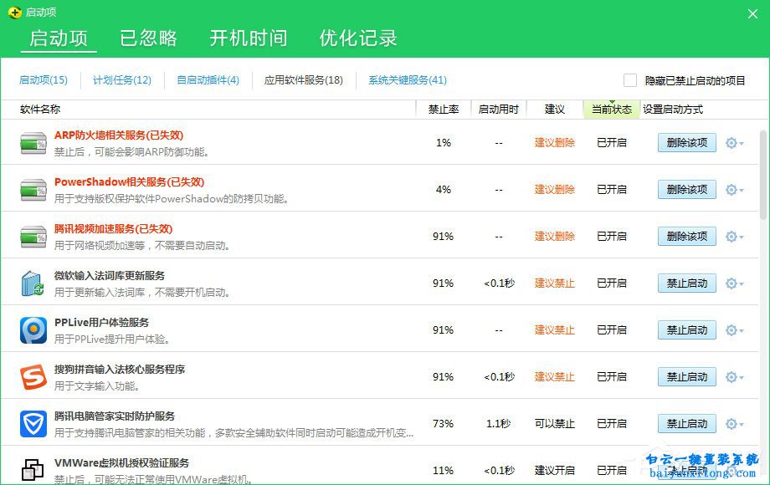Click 禁止启动 for 微软输入法词库更新服务
Screen dimensions: 770x485
pos(686,283)
